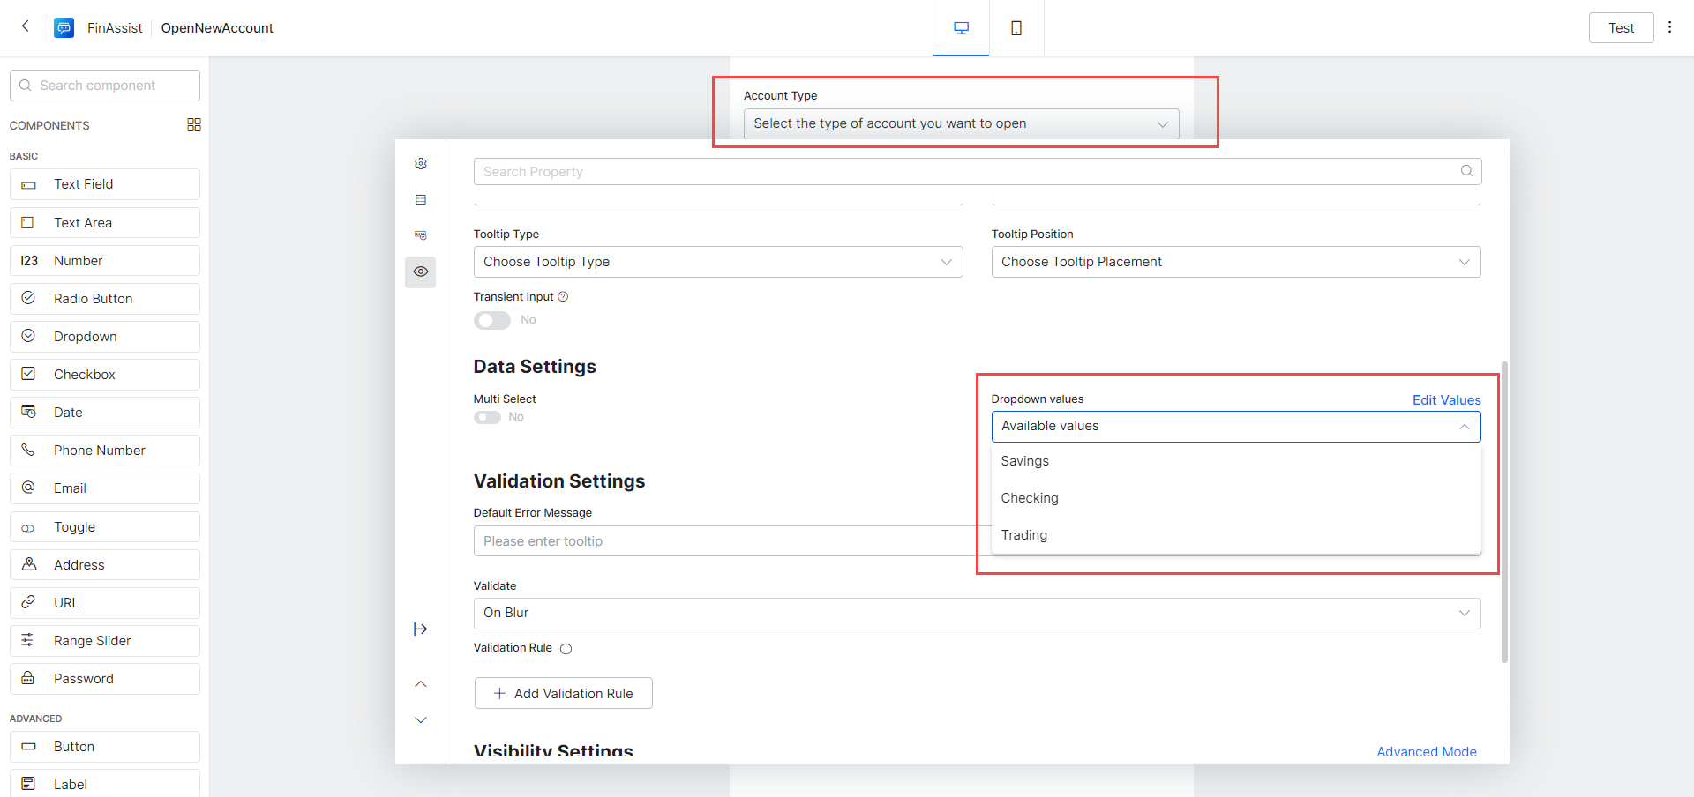Open the Edit Values link
This screenshot has width=1694, height=797.
click(x=1446, y=400)
